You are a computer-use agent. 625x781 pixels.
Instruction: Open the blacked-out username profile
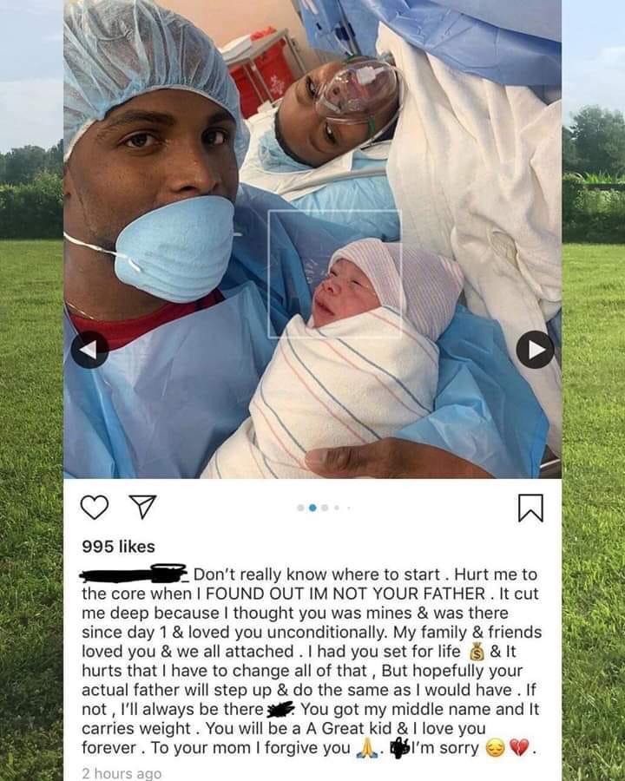coord(134,574)
